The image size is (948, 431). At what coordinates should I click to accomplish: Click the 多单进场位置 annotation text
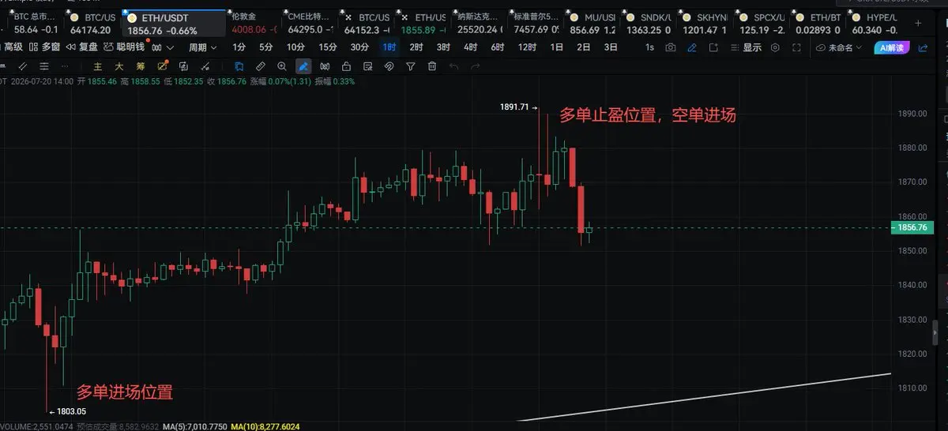pyautogui.click(x=124, y=392)
